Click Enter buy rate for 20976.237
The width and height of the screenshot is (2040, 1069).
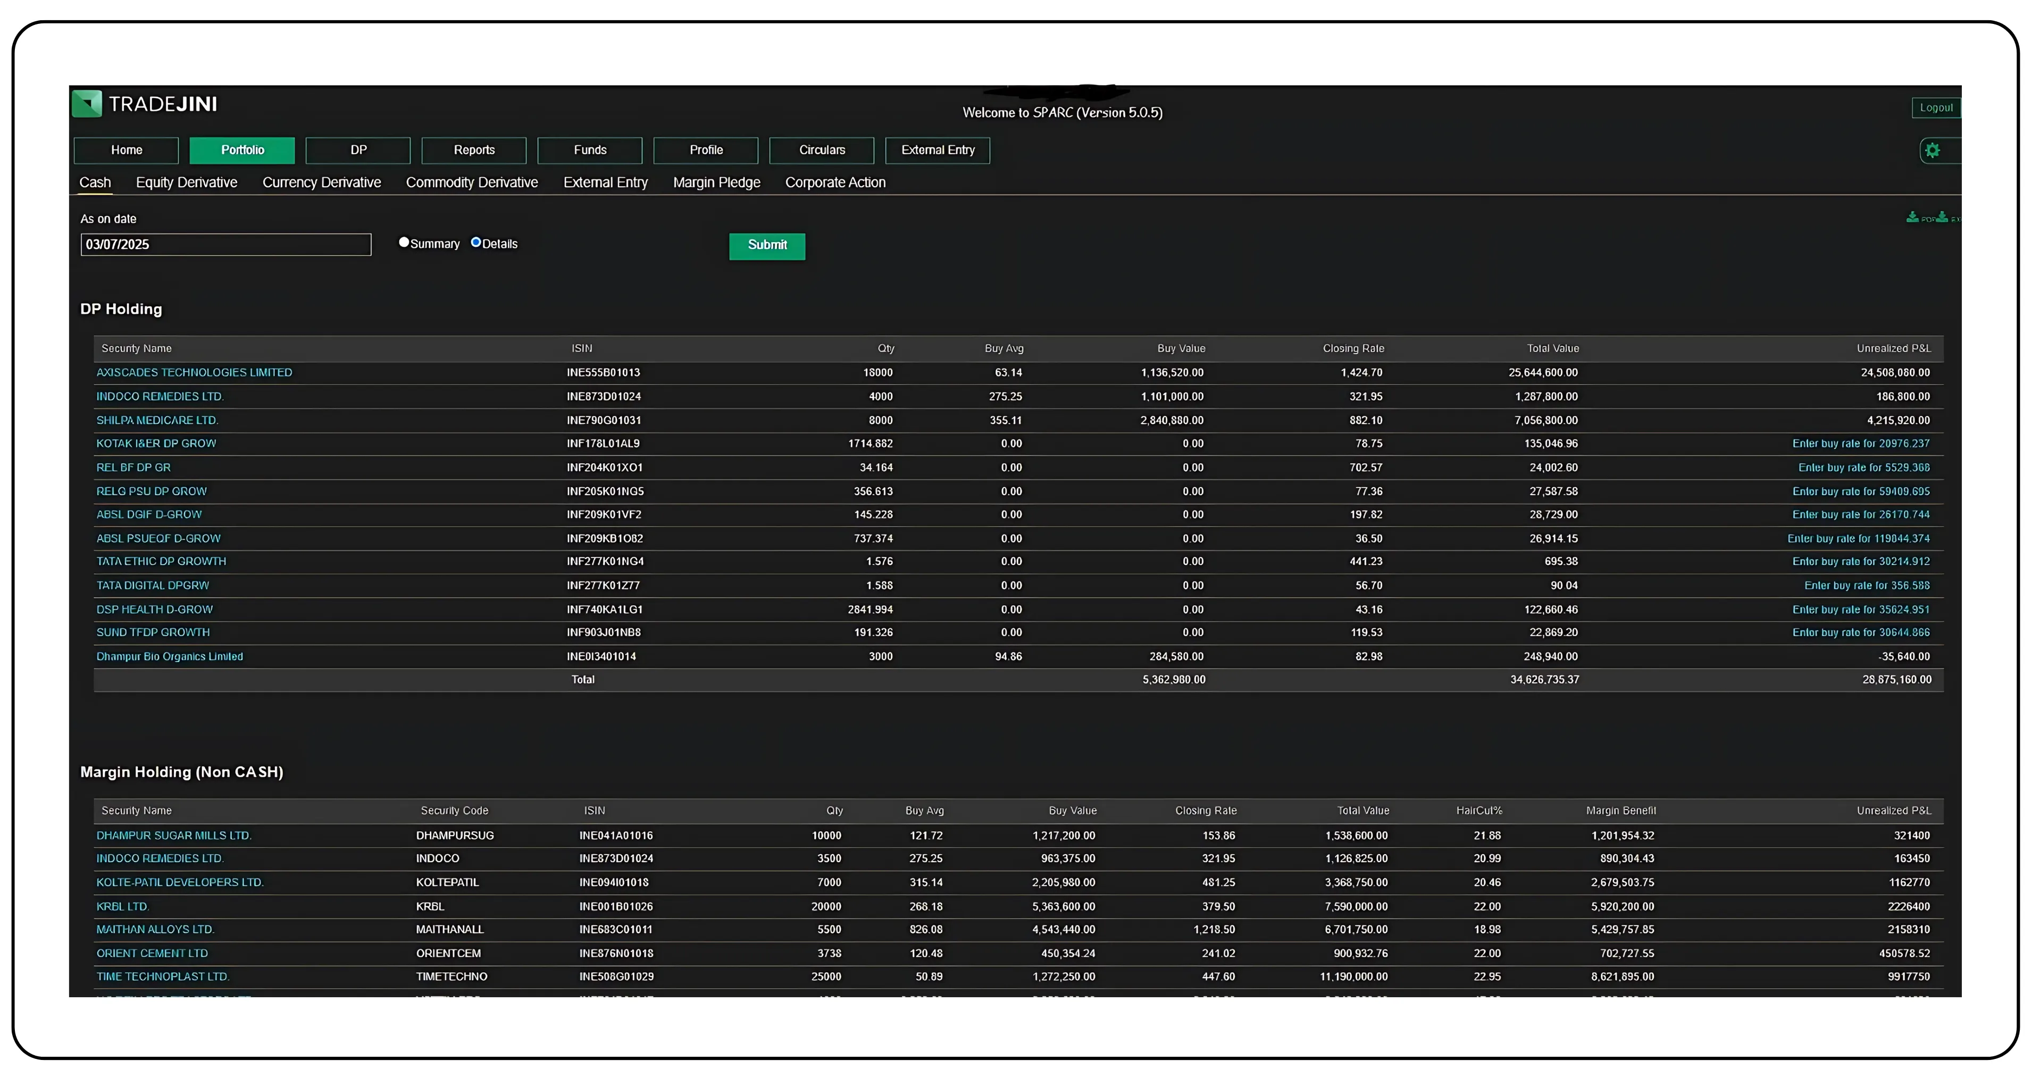(x=1861, y=444)
